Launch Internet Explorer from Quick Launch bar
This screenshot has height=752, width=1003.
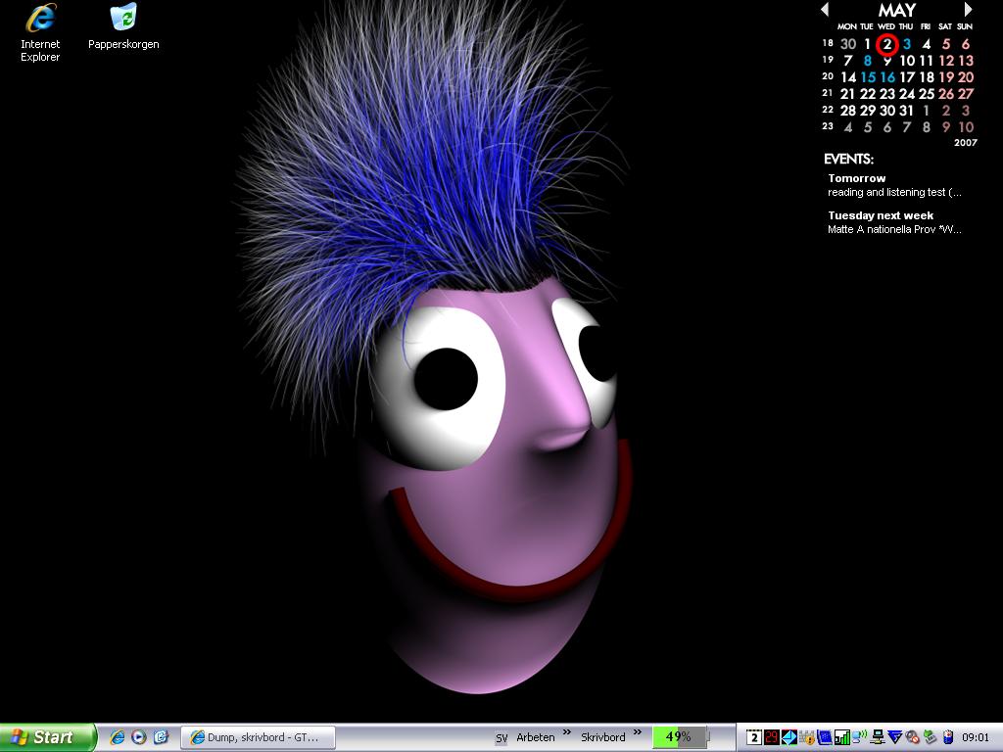coord(118,737)
